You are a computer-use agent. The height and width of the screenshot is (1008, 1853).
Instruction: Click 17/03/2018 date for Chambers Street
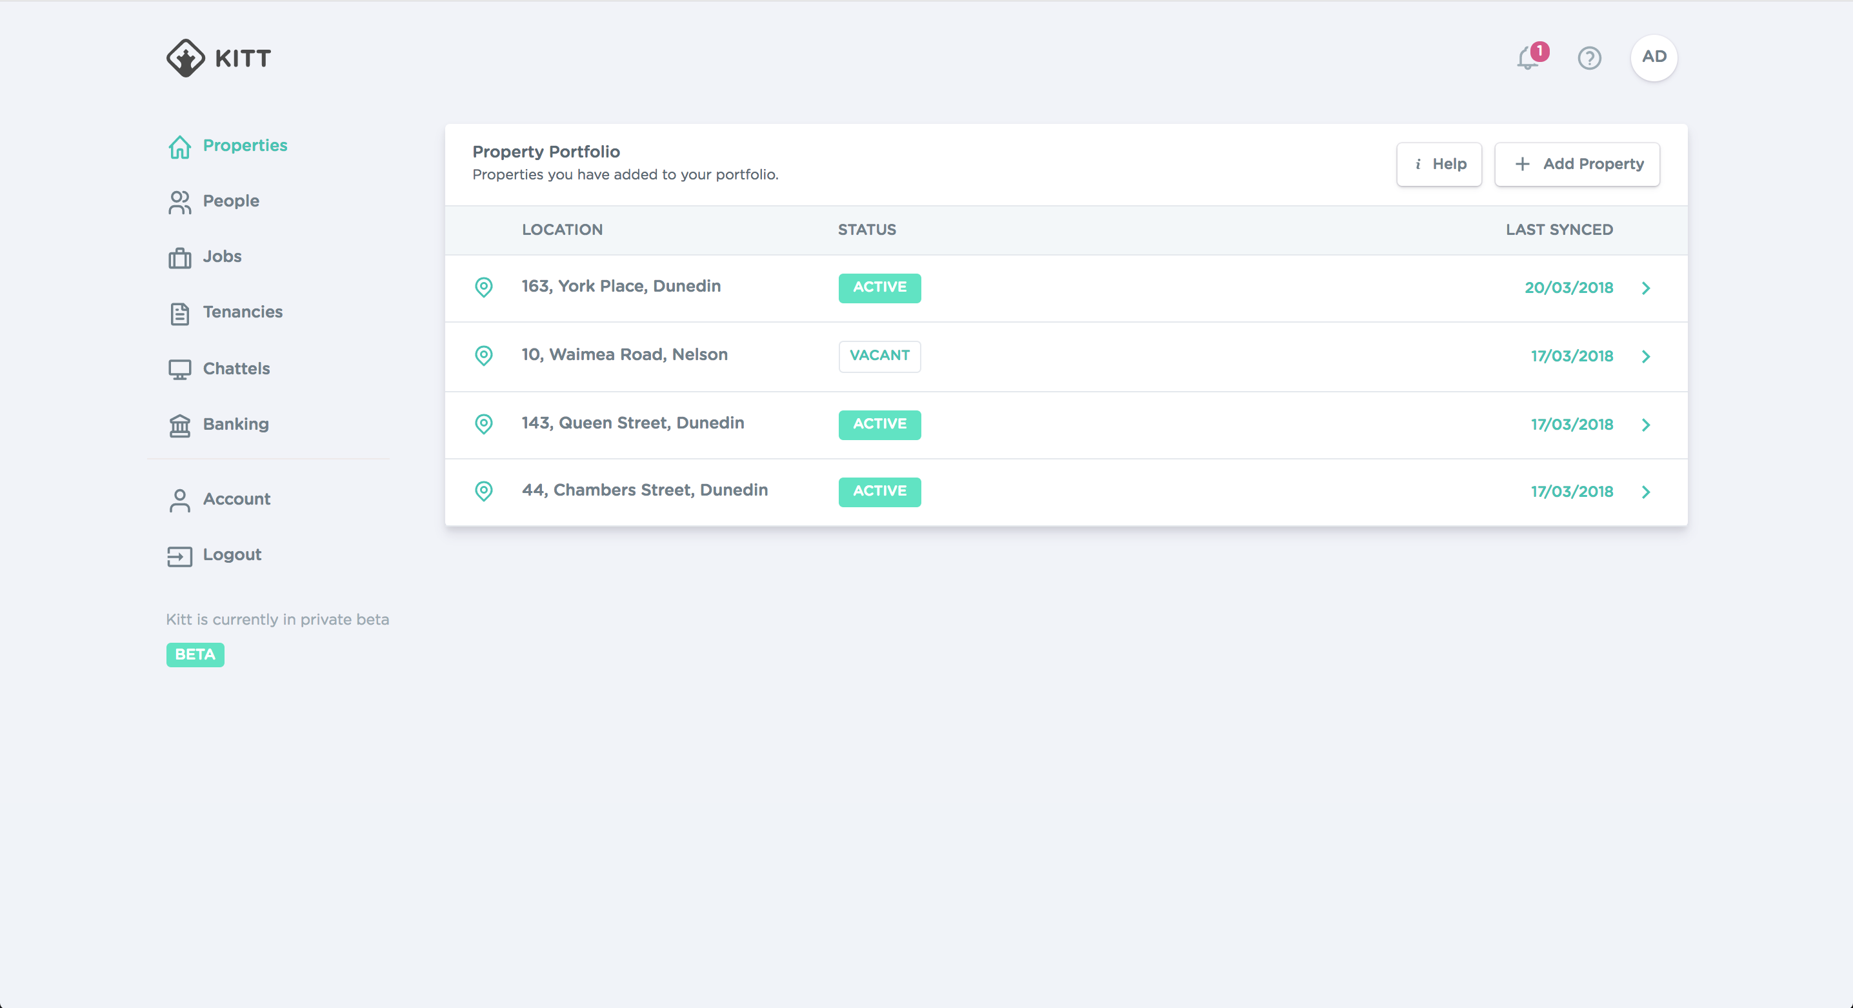[x=1571, y=491]
